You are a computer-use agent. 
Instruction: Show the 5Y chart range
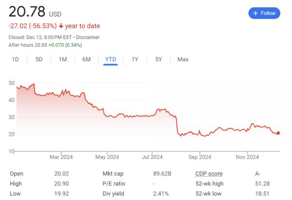[158, 59]
